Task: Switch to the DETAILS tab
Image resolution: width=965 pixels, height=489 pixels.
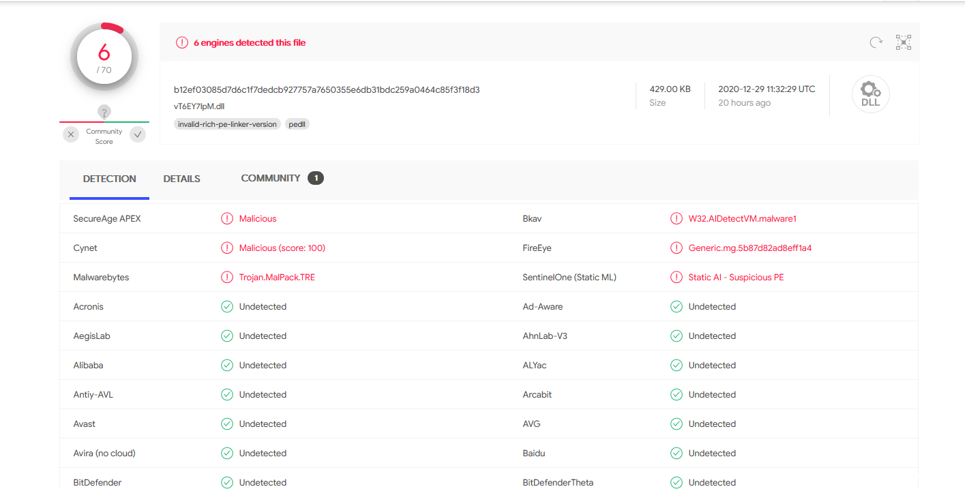Action: pos(181,179)
